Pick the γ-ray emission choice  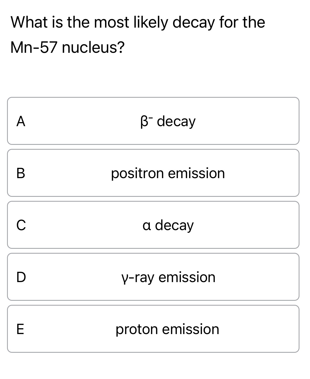155,277
